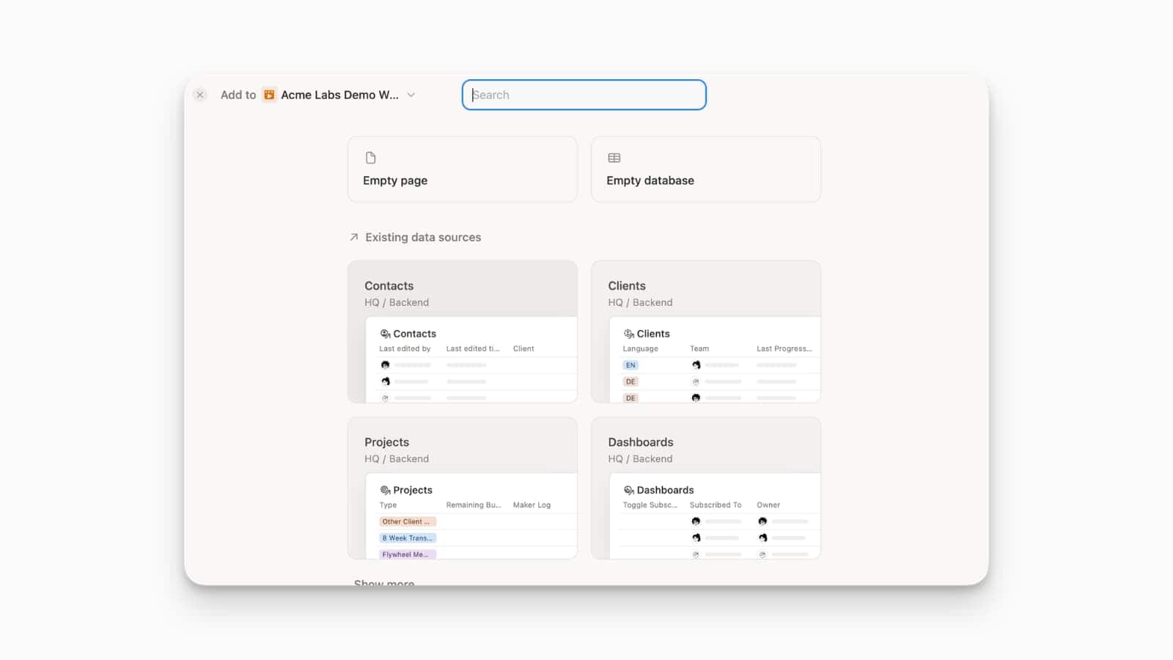
Task: Select the Contacts data source card
Action: pos(463,331)
